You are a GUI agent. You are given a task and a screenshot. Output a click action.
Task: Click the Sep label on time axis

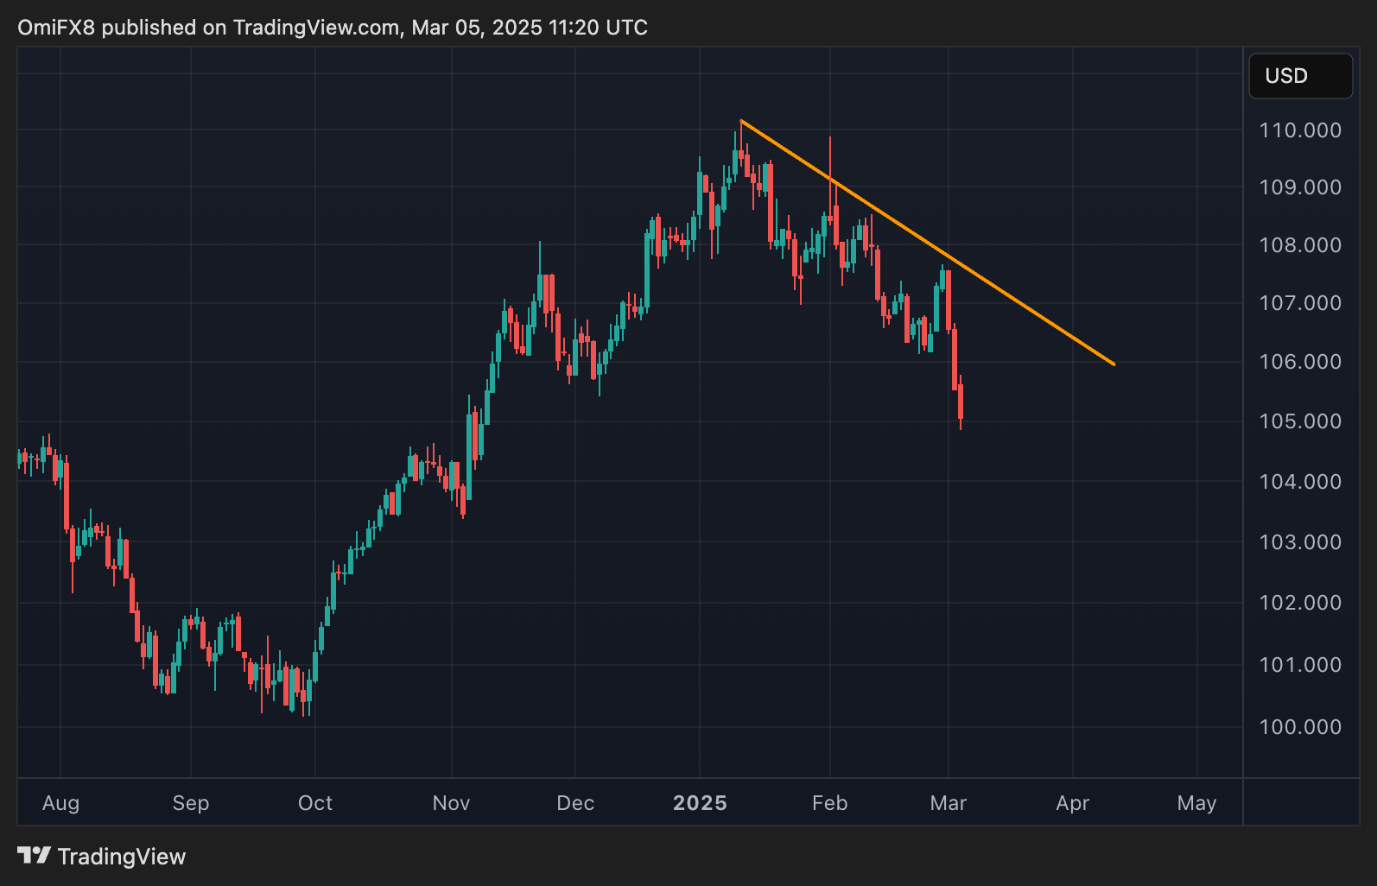click(x=191, y=803)
